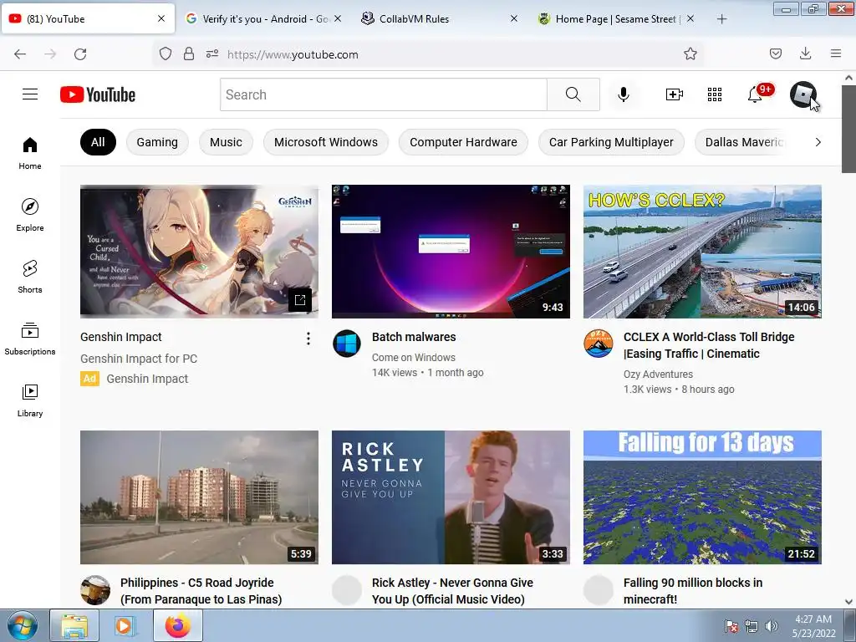Open the Genshin Impact ad thumbnail
Image resolution: width=856 pixels, height=642 pixels.
click(199, 252)
